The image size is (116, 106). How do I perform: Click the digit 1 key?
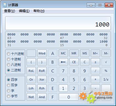pos(63,88)
